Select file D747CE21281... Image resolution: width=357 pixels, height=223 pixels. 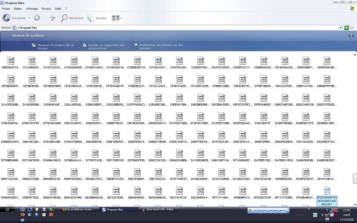pos(221,137)
